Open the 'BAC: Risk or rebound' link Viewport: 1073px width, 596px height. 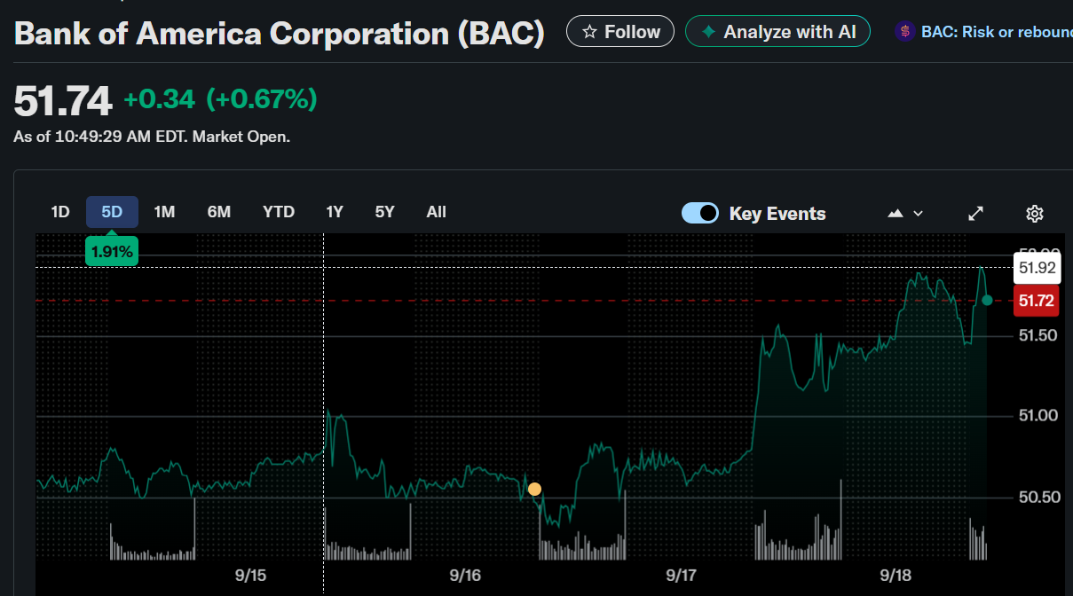click(x=983, y=32)
